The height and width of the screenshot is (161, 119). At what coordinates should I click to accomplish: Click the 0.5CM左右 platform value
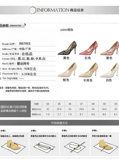[x=29, y=74]
